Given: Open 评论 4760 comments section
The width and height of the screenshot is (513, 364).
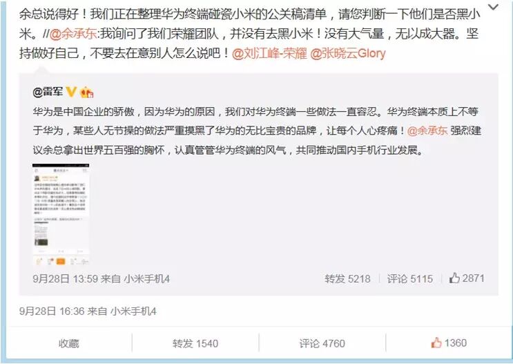Looking at the screenshot, I should click(322, 343).
